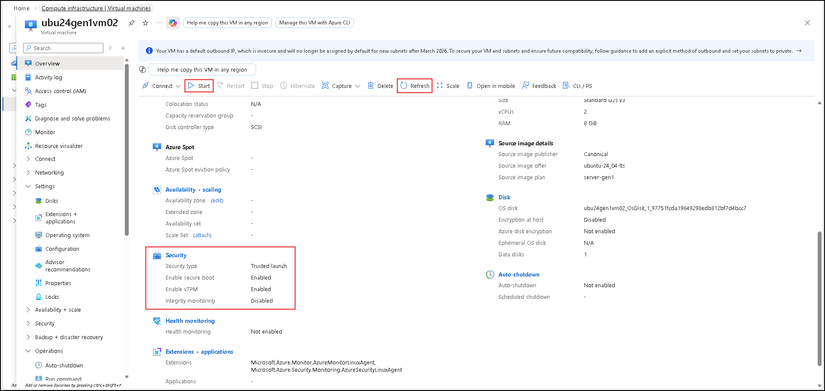Select Disks under Settings
Screen dimensions: 825x391
tap(51, 201)
